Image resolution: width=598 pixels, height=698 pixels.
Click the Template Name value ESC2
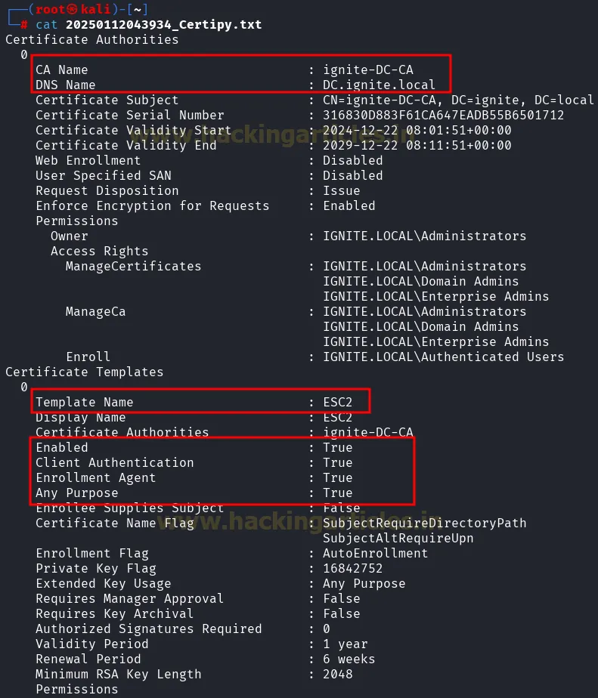[337, 402]
